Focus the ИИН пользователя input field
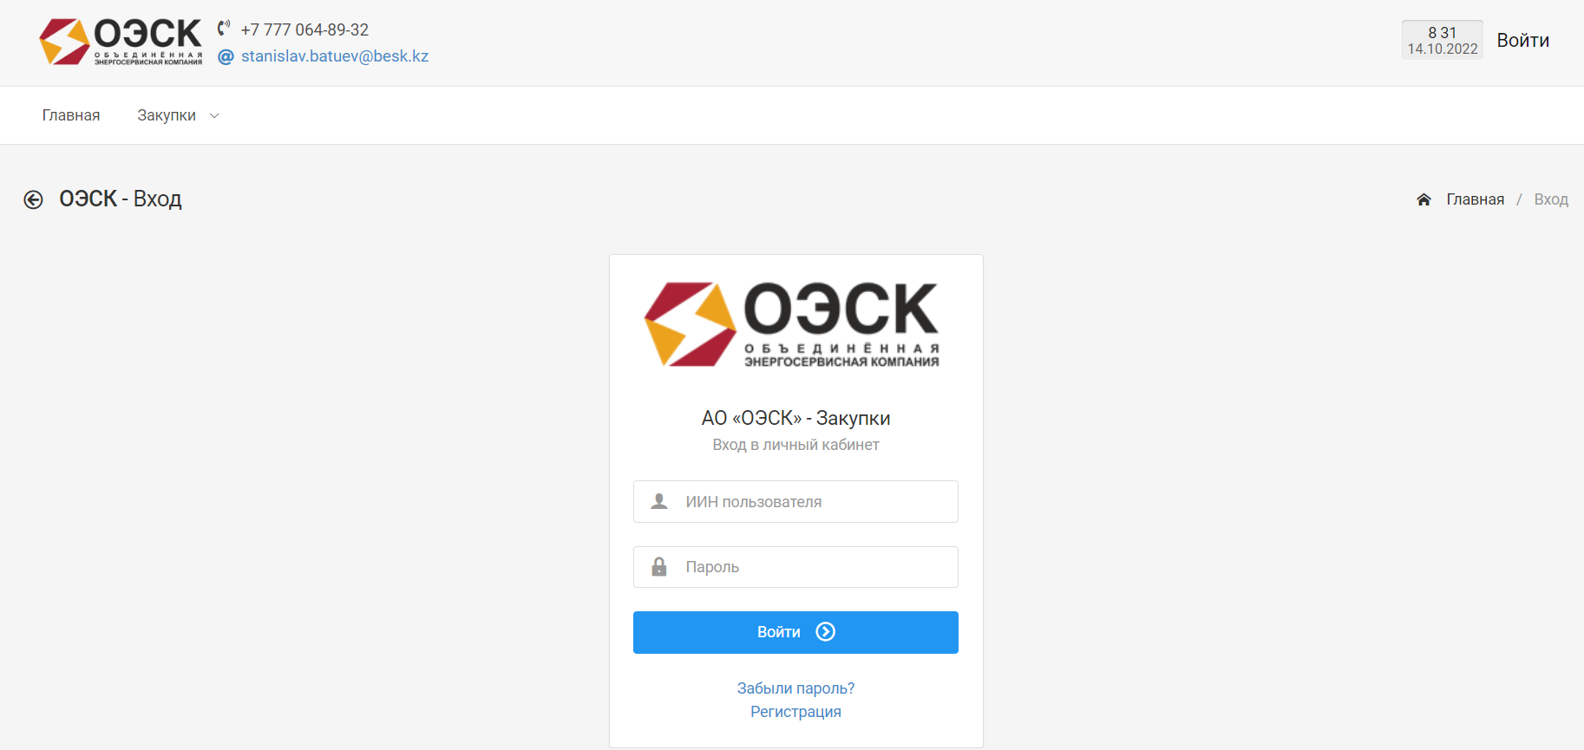Viewport: 1584px width, 750px height. pyautogui.click(x=795, y=502)
